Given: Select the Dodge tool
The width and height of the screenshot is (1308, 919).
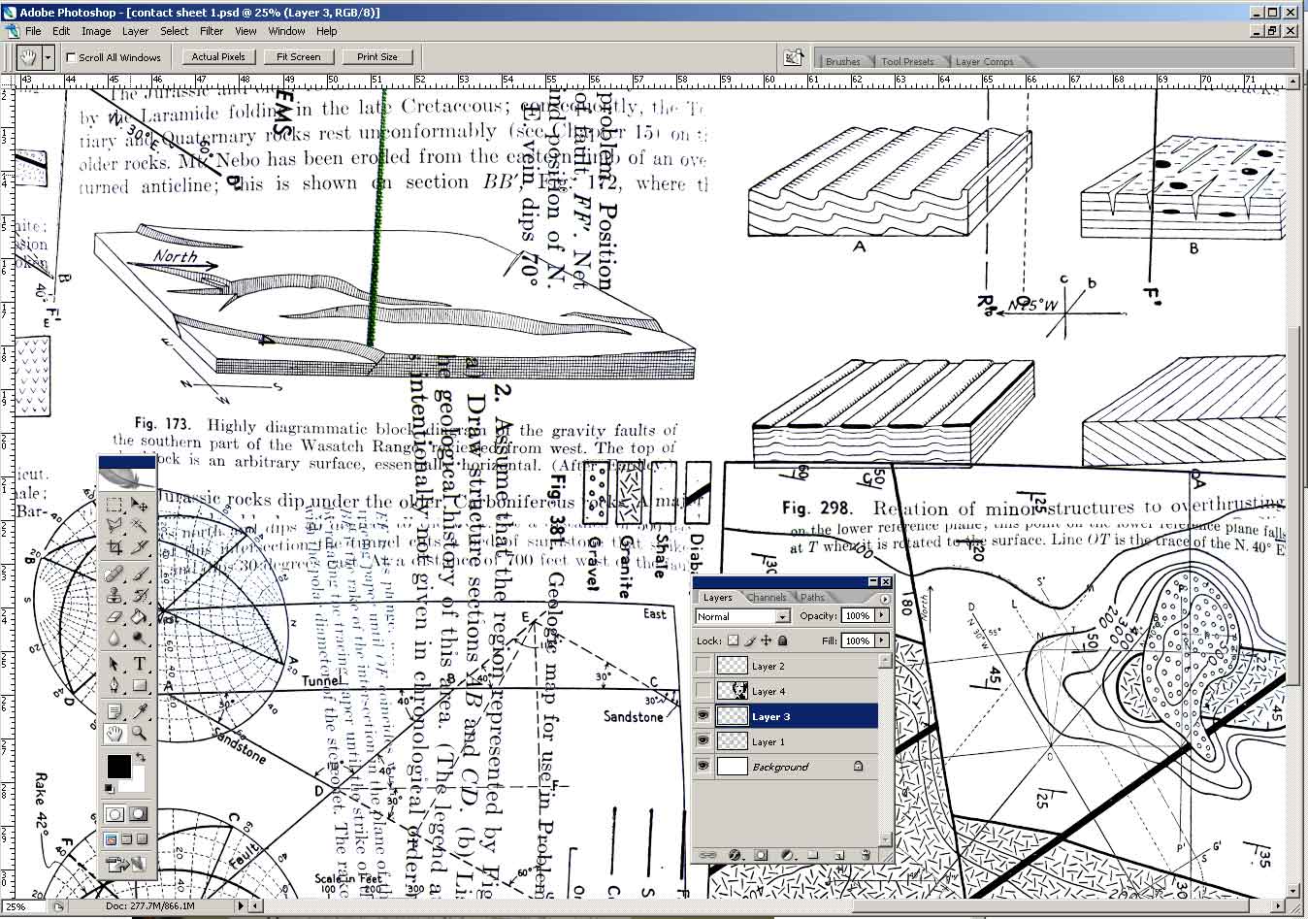Looking at the screenshot, I should (140, 638).
